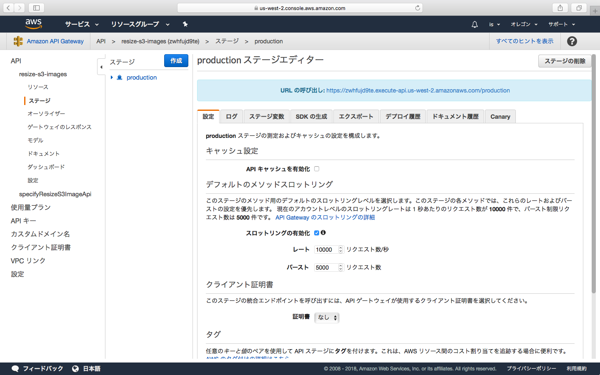Go forward with the browser forward arrow
Viewport: 600px width, 375px height.
19,8
